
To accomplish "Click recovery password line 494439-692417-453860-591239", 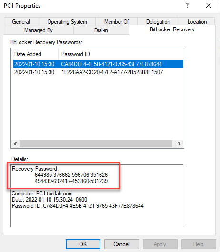I will (x=71, y=181).
